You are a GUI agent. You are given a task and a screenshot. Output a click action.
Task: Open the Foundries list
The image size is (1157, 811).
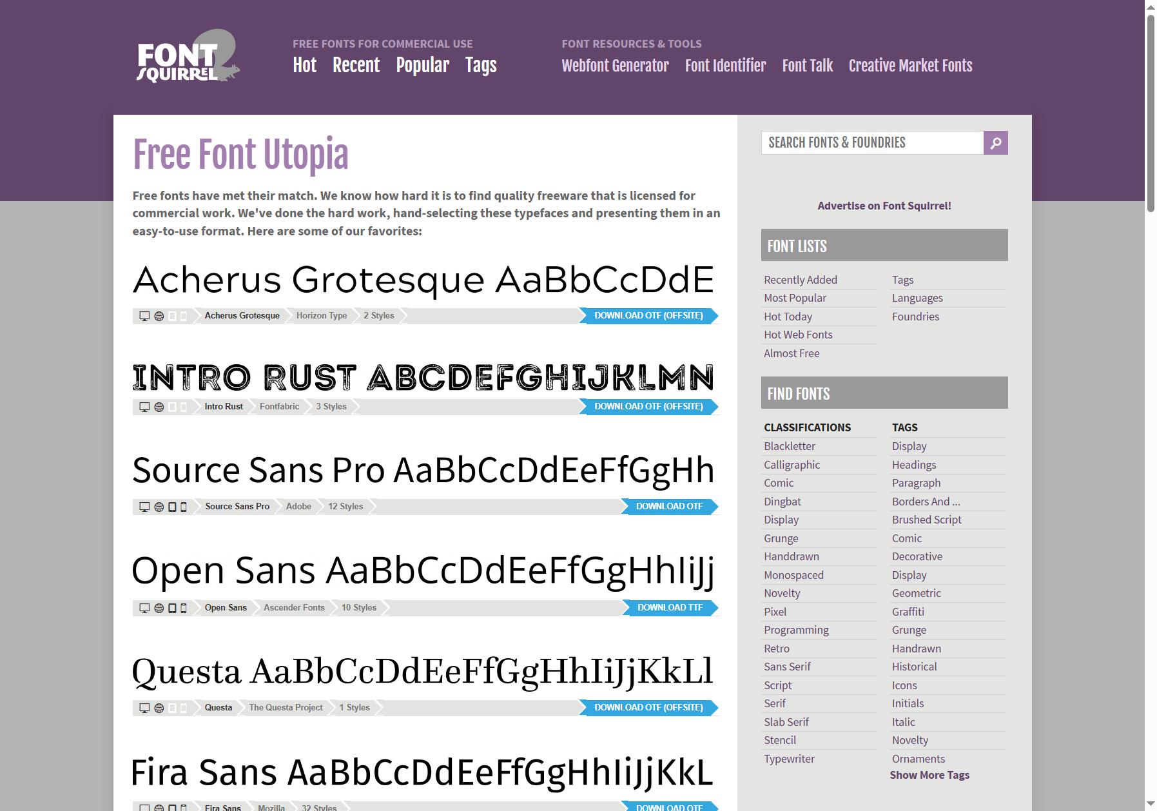pyautogui.click(x=915, y=317)
